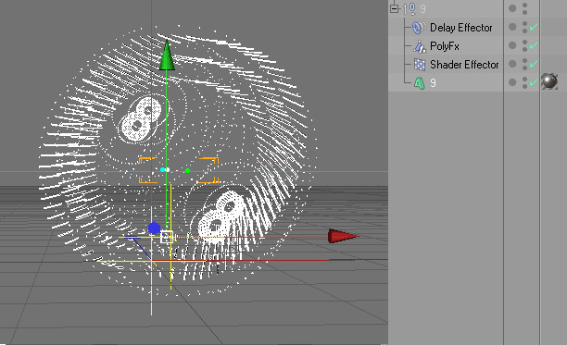Click the PolyFx object icon
567x345 pixels.
pos(419,46)
